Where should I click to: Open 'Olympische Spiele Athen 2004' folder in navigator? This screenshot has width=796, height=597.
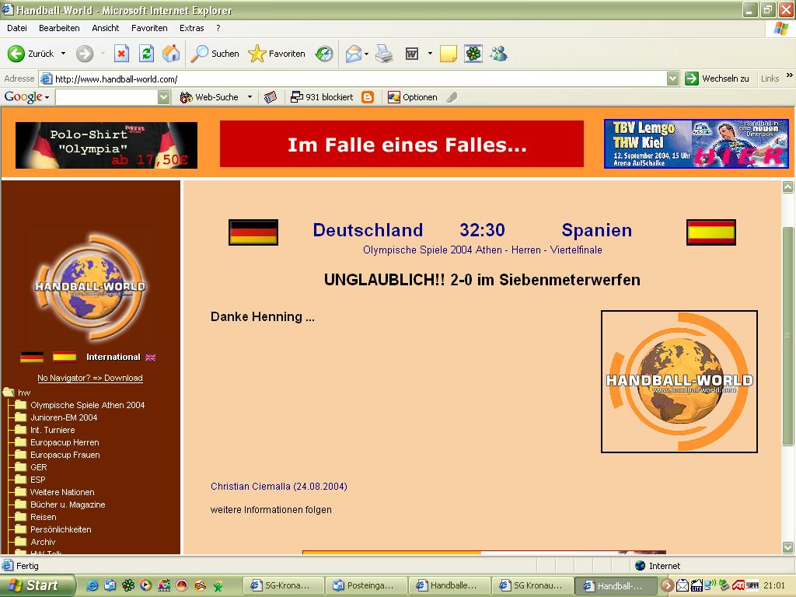87,405
